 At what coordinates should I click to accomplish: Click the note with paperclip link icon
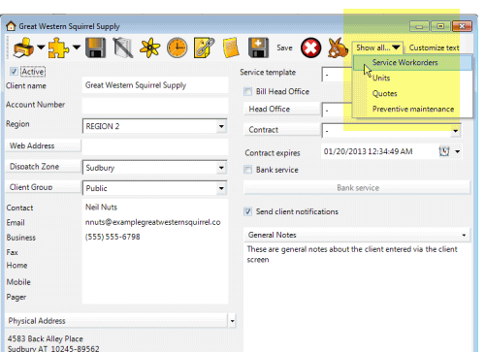[x=204, y=48]
